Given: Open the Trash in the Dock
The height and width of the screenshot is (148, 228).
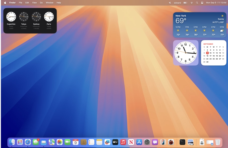Looking at the screenshot, I should coord(218,142).
